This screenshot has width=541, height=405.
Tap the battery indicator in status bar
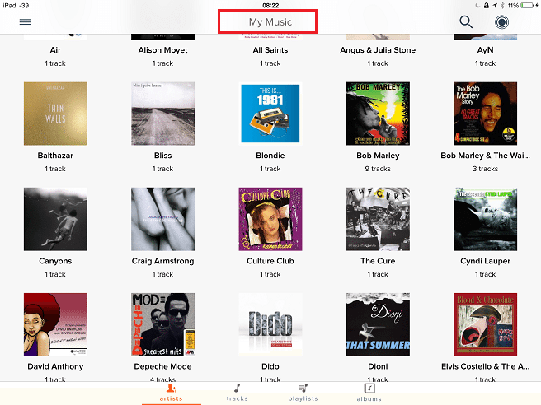click(x=529, y=5)
